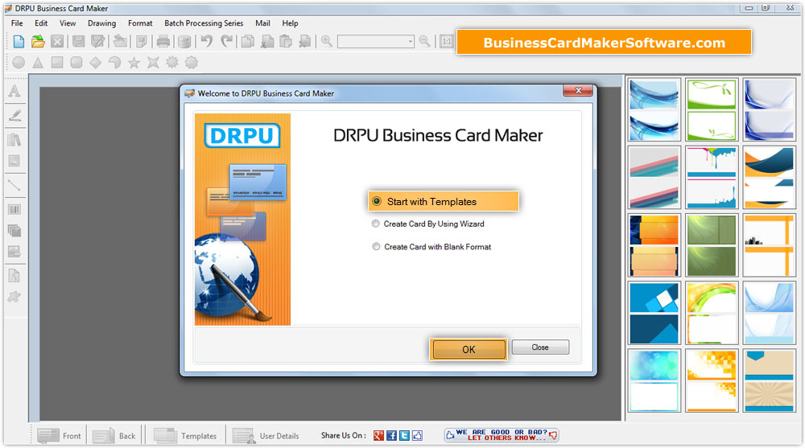Select the rounded rectangle shape tool
This screenshot has width=805, height=448.
(76, 63)
